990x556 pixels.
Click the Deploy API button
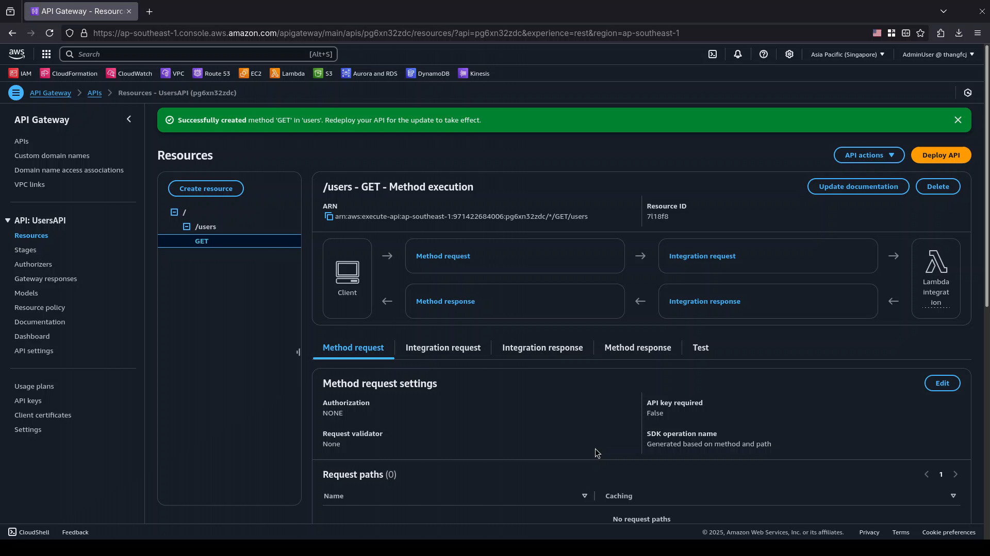[x=941, y=155]
